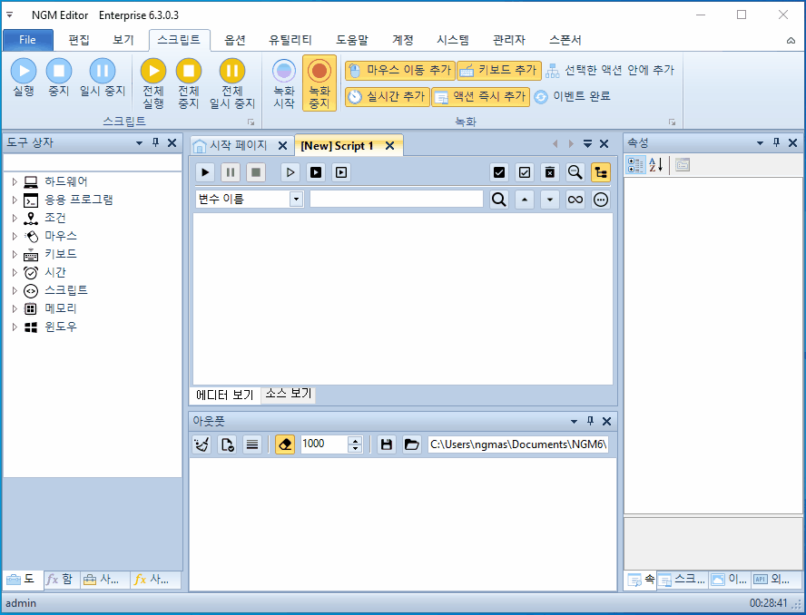Screen dimensions: 806x615
Task: Click the check all actions icon
Action: coord(498,172)
